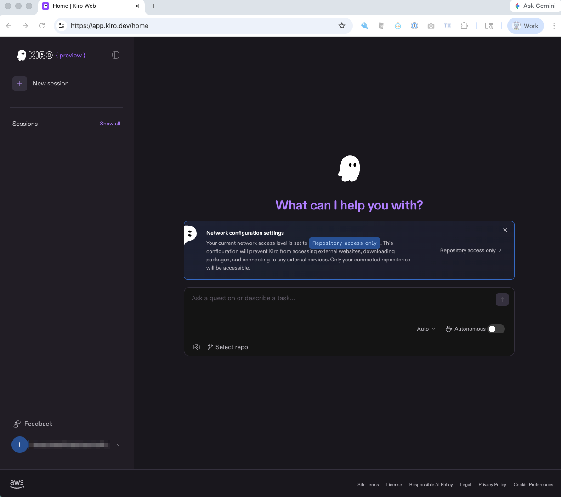Open the License footer link
This screenshot has width=561, height=497.
tap(394, 485)
